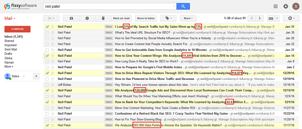
Task: Click the keyboard input tools icon
Action: click(271, 18)
